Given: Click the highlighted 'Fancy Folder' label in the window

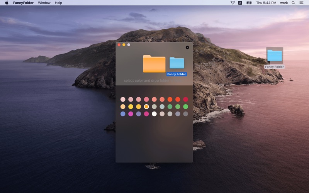Looking at the screenshot, I should click(x=177, y=74).
